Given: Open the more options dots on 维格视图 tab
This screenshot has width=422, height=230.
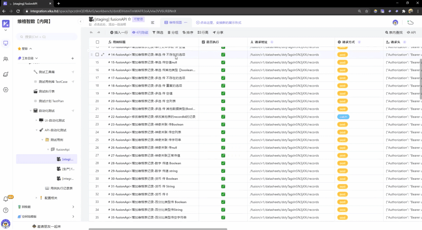Looking at the screenshot, I should click(x=186, y=22).
